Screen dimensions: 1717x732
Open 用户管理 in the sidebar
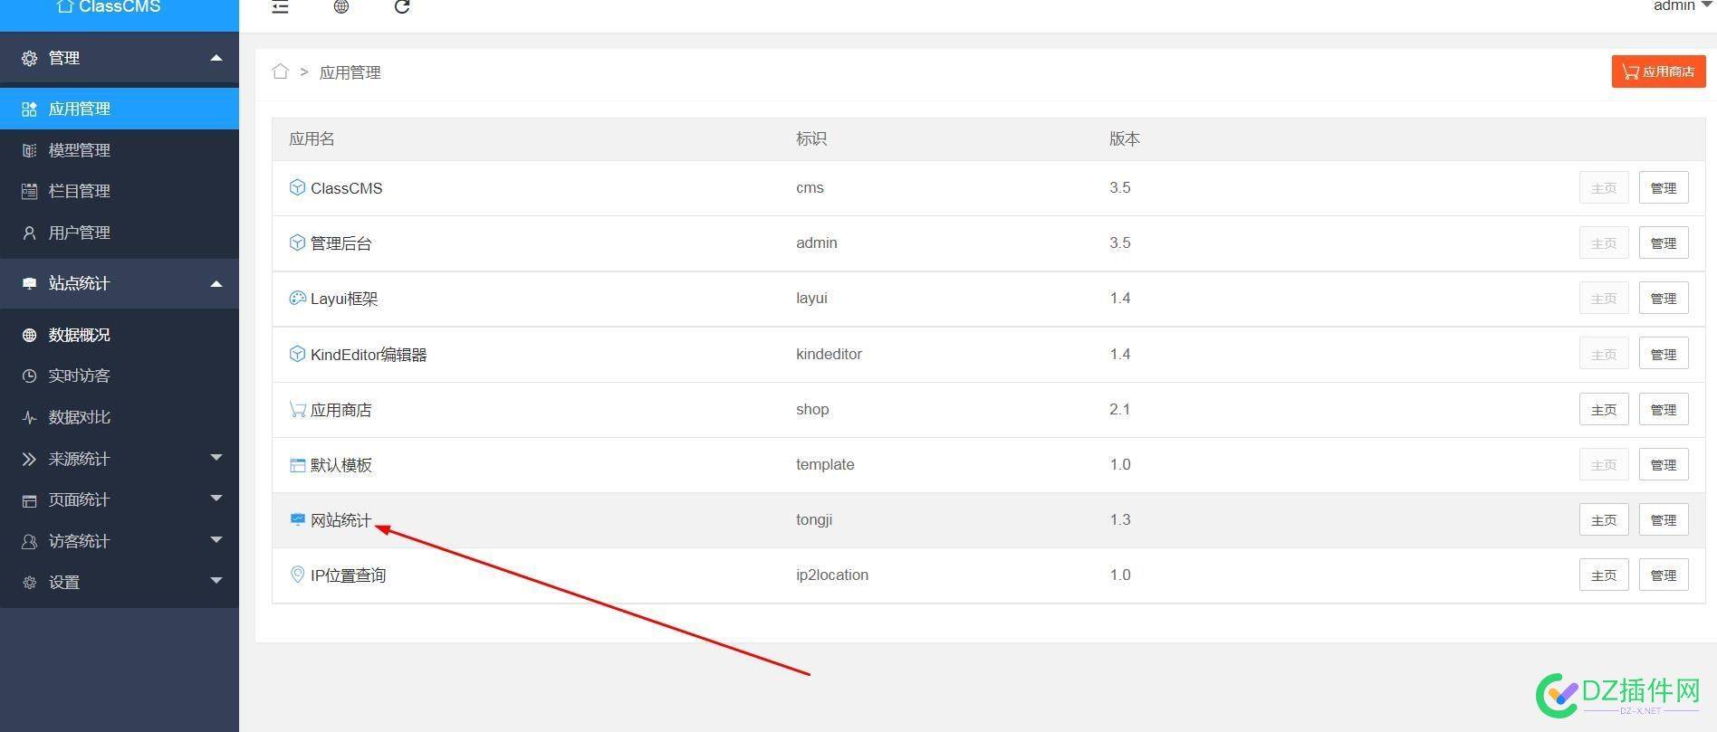point(120,233)
